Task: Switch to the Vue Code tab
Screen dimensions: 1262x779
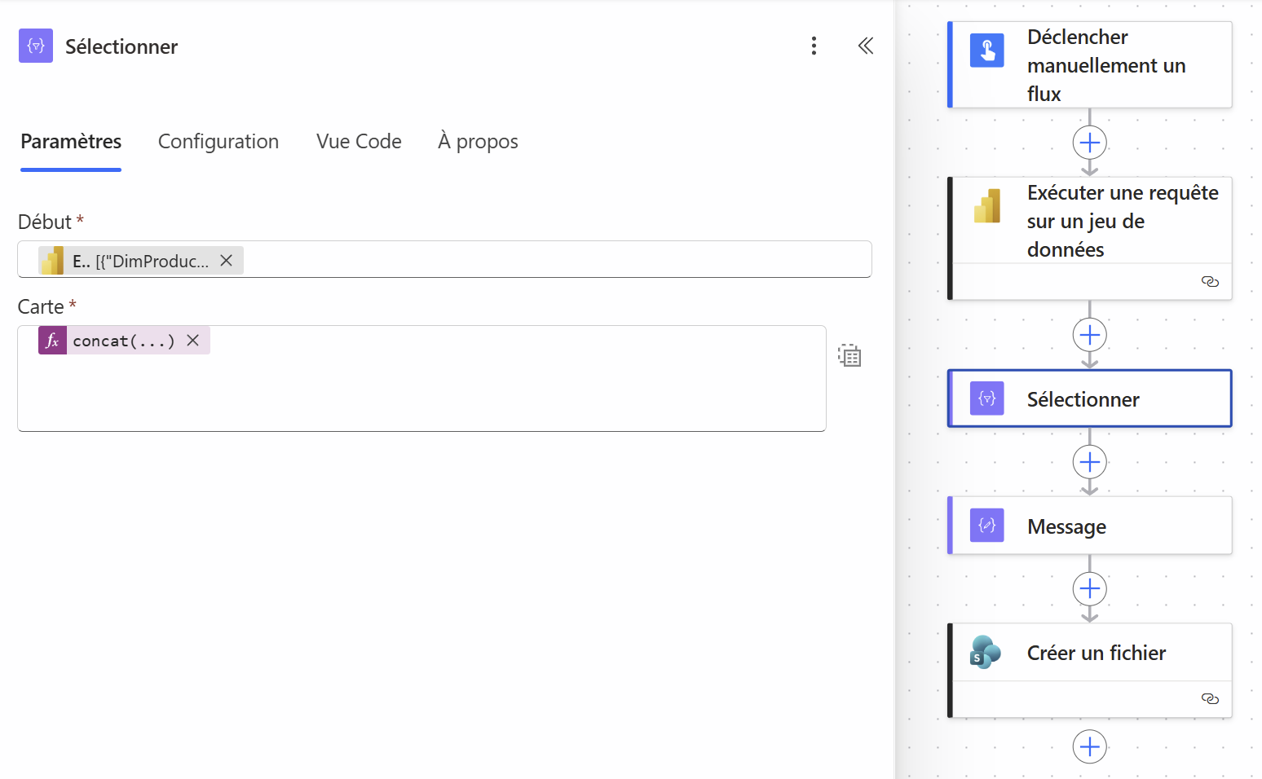Action: (359, 142)
